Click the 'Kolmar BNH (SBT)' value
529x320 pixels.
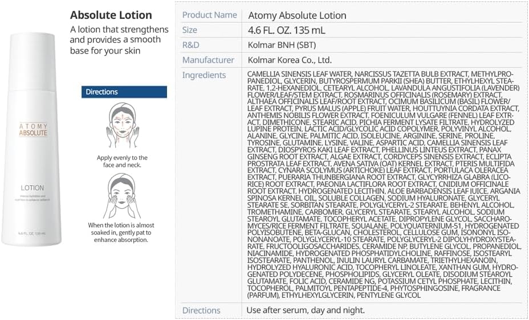tap(282, 45)
